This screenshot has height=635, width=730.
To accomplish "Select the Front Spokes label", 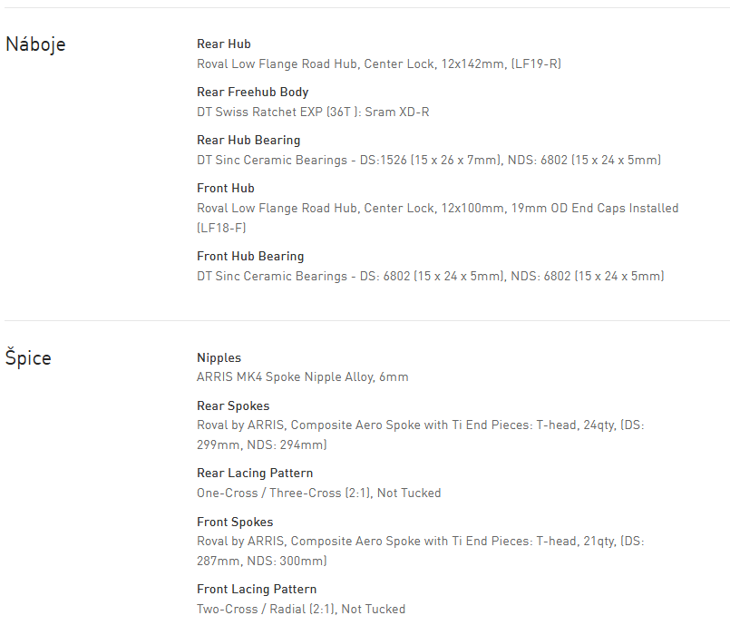I will click(x=235, y=522).
